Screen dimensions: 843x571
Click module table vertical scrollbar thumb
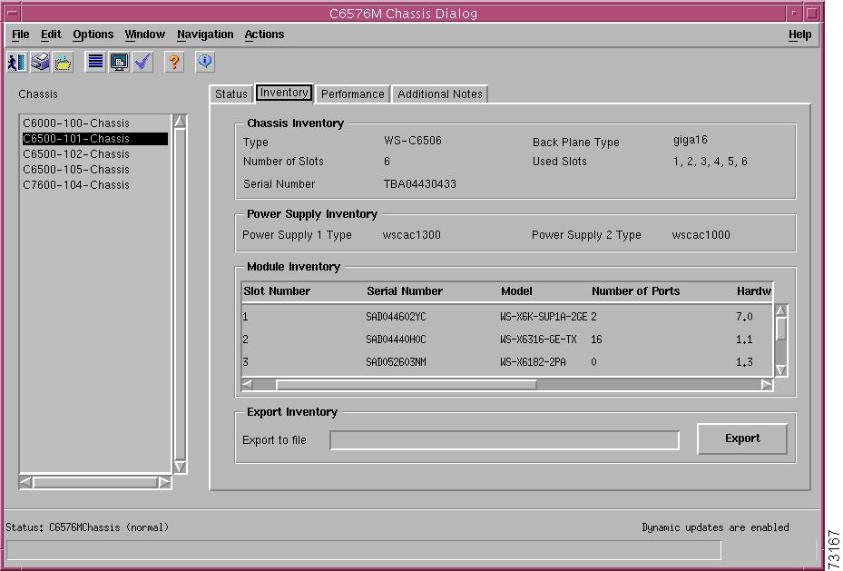click(781, 329)
